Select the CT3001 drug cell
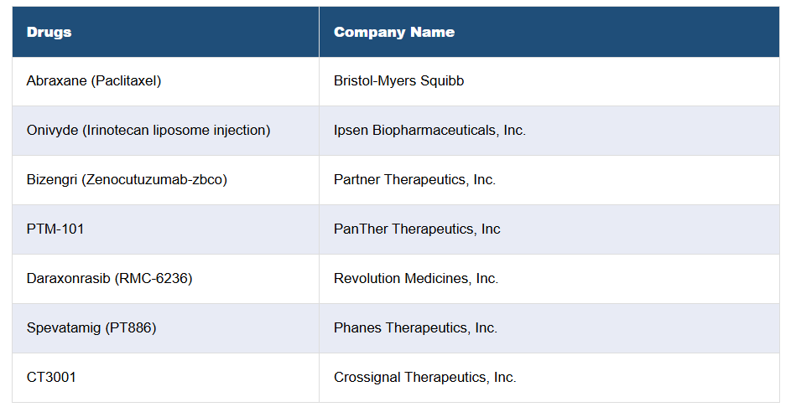This screenshot has height=407, width=791. click(51, 378)
